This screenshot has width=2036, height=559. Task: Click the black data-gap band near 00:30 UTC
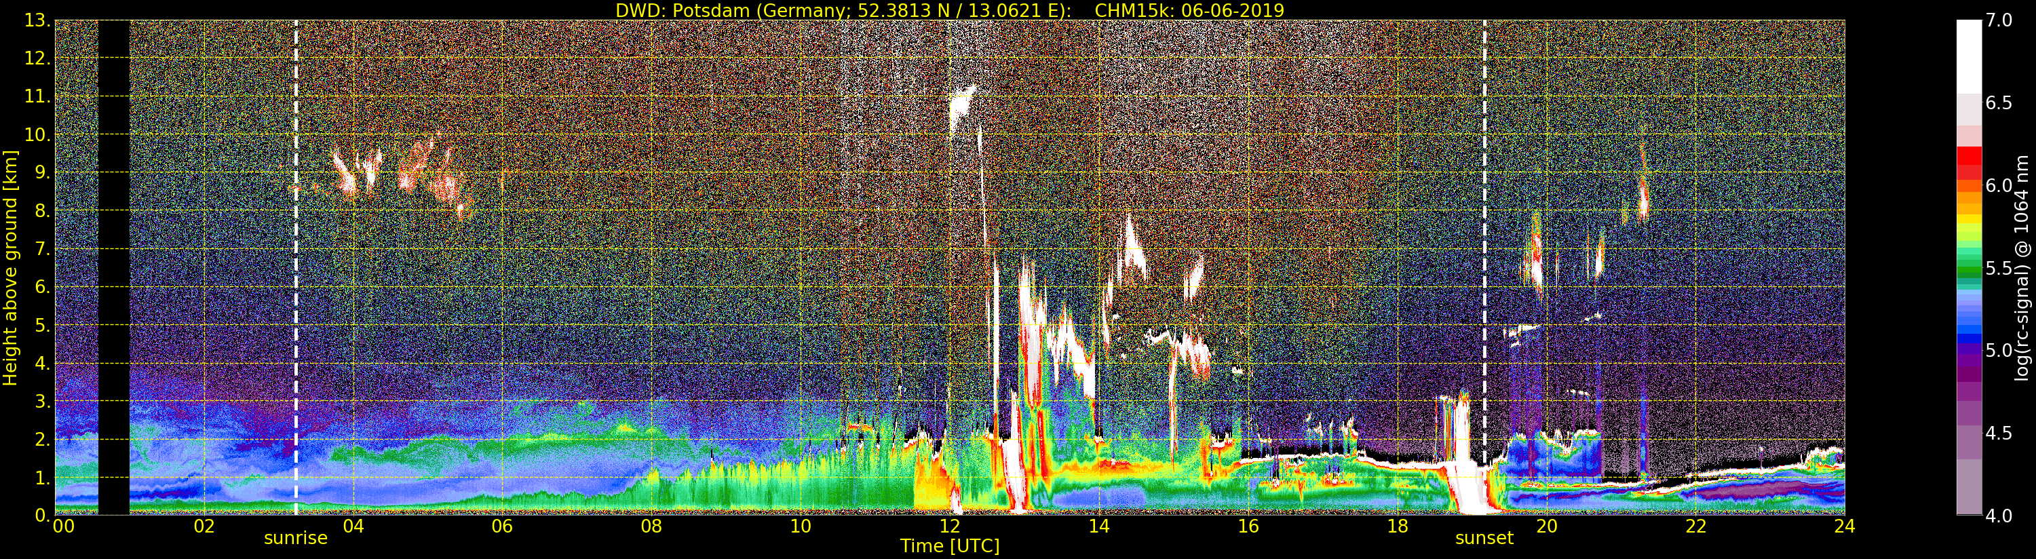(114, 267)
